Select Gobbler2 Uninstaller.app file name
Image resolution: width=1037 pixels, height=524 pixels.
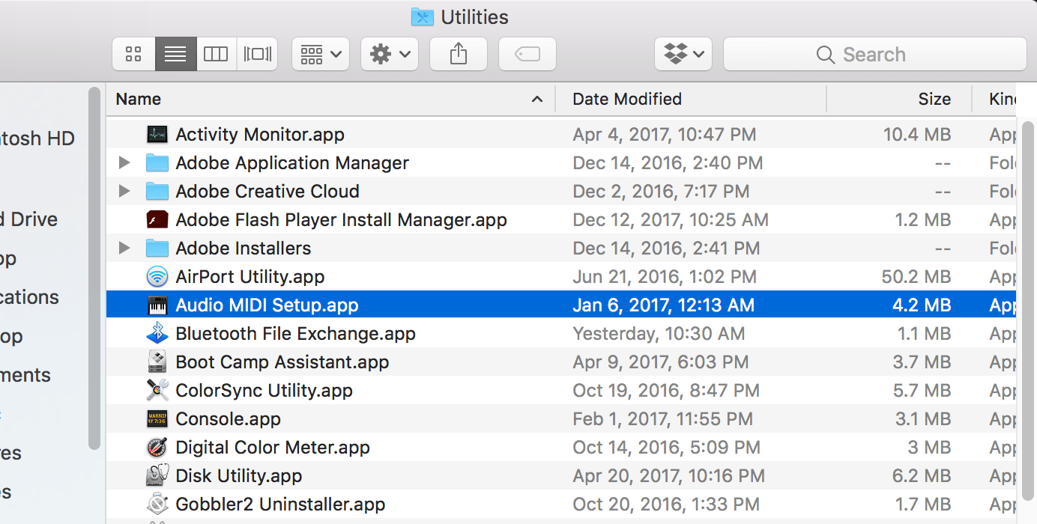(280, 505)
